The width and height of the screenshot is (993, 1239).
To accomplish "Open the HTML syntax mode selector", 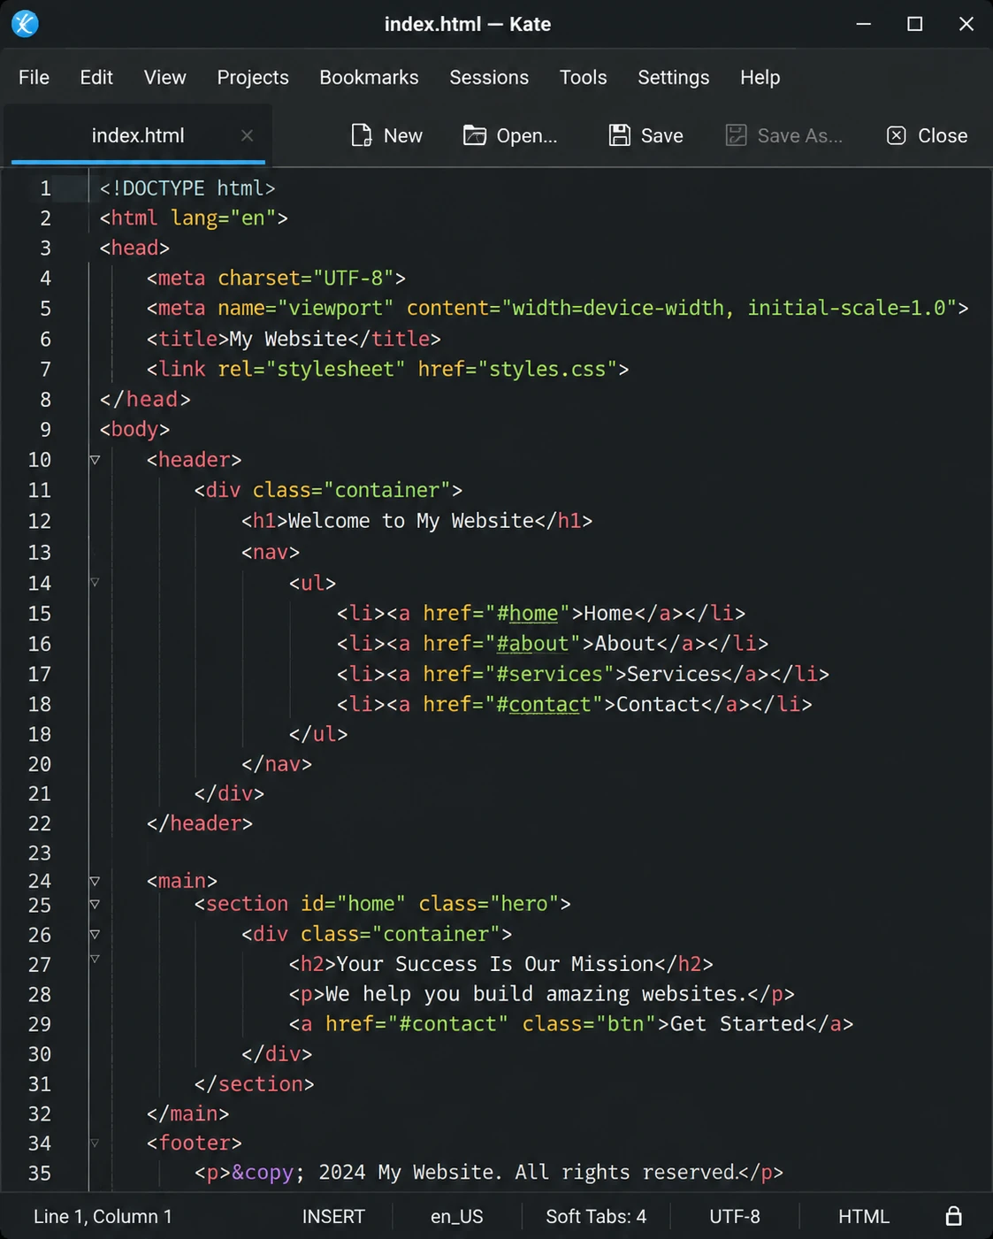I will (864, 1216).
